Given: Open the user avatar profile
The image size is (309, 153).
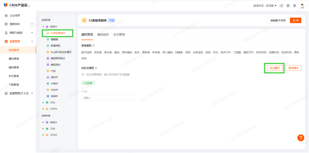Looking at the screenshot, I should point(302,6).
